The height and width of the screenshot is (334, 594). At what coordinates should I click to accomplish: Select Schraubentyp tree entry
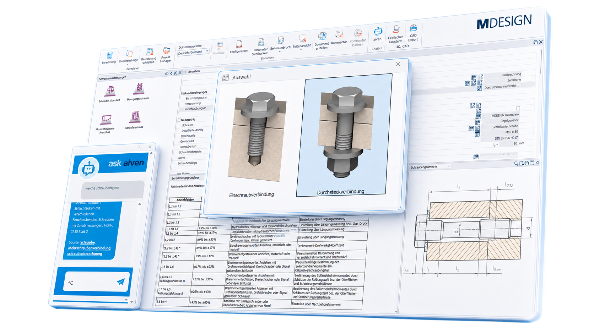click(x=188, y=146)
